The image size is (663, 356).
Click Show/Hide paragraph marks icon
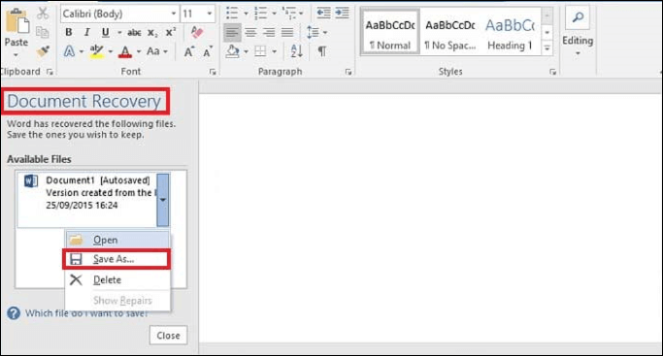tap(322, 51)
